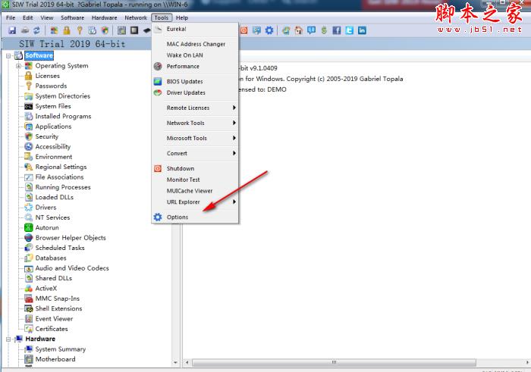Select Shell Extensions in tree
Image resolution: width=531 pixels, height=372 pixels.
pos(58,308)
